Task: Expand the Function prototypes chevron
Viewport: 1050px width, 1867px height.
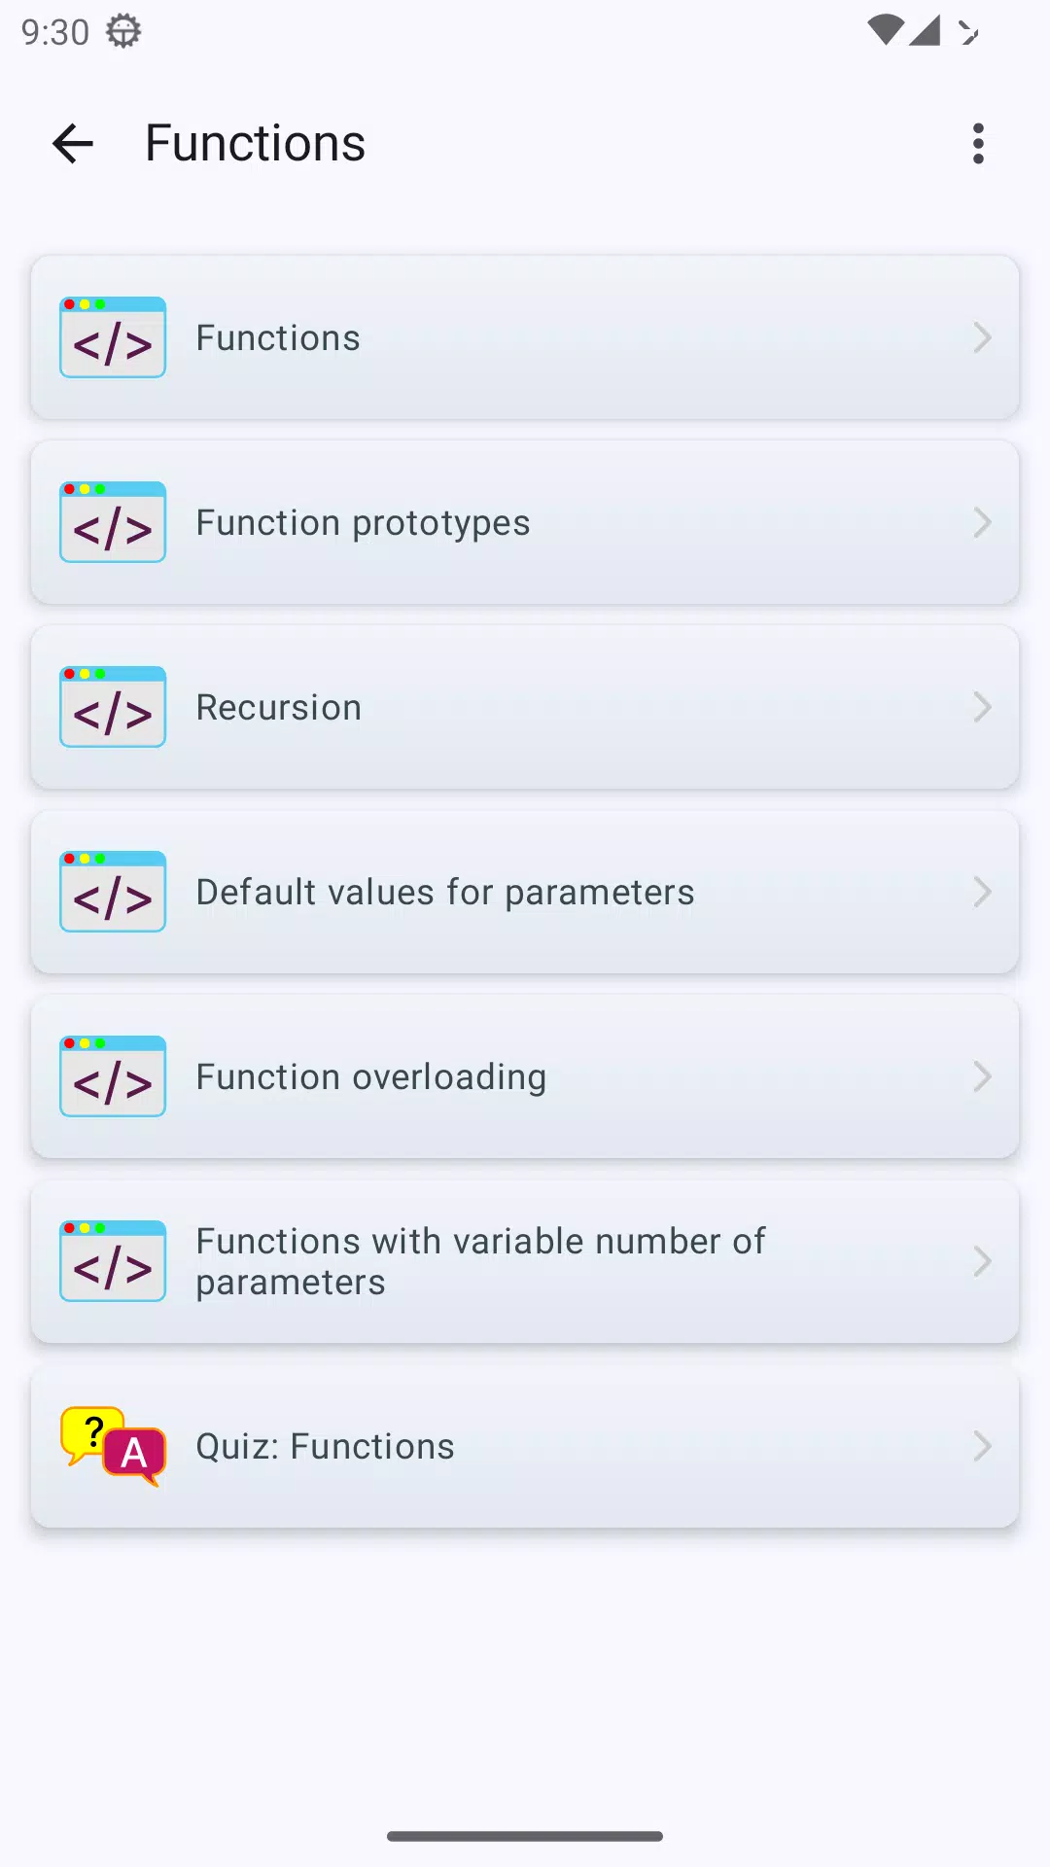Action: coord(982,522)
